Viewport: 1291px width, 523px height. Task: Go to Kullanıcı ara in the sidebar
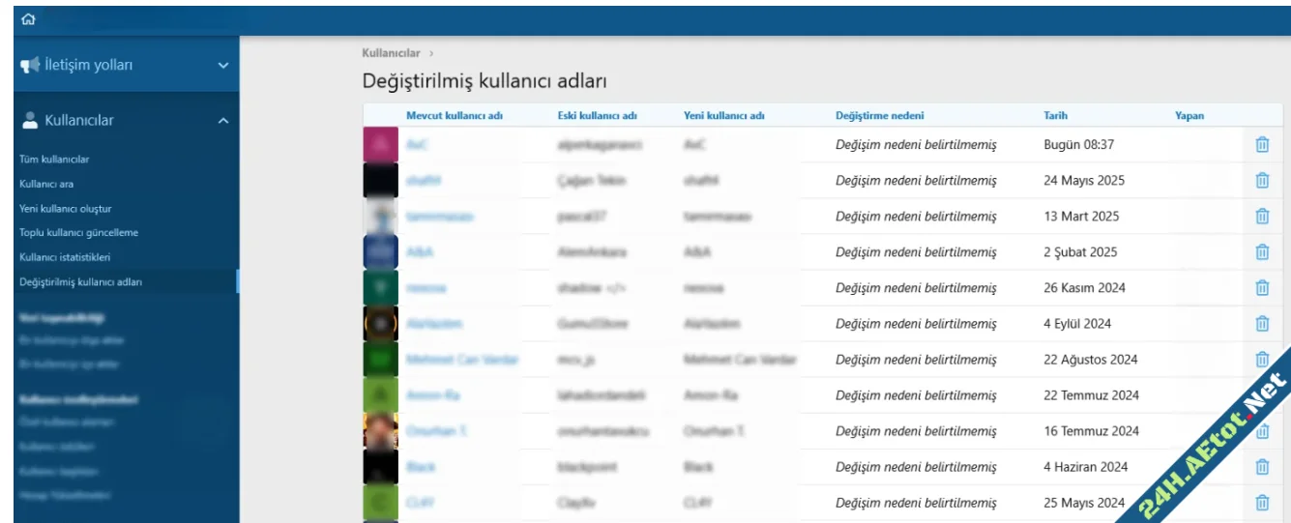tap(46, 184)
